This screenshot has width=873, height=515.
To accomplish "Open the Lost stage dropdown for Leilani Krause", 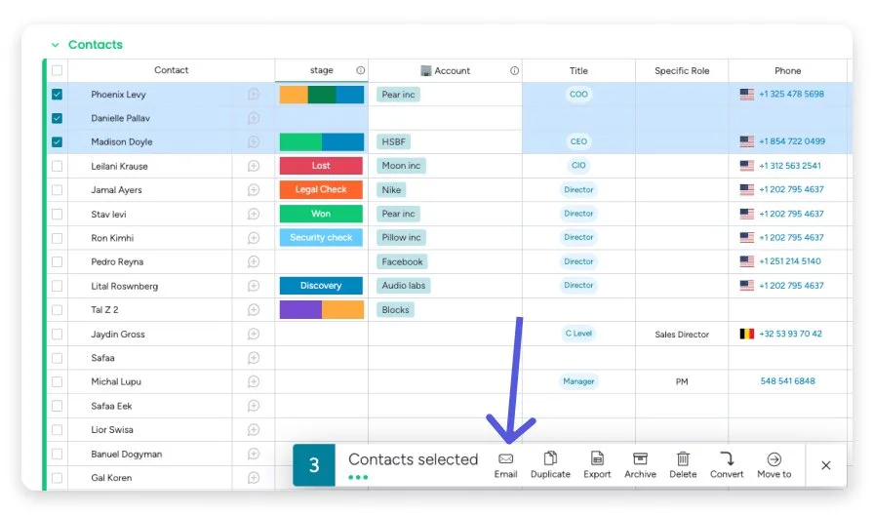I will pyautogui.click(x=321, y=166).
